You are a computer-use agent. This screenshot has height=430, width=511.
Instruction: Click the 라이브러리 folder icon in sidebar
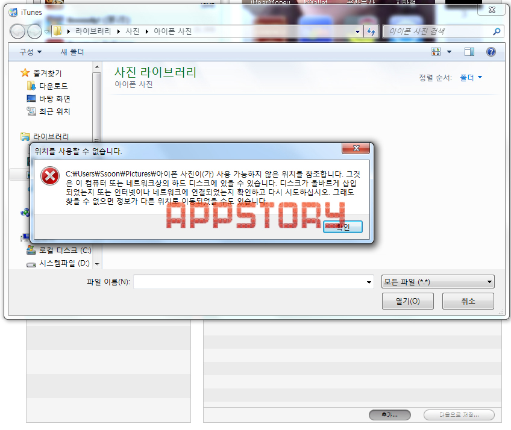click(25, 137)
